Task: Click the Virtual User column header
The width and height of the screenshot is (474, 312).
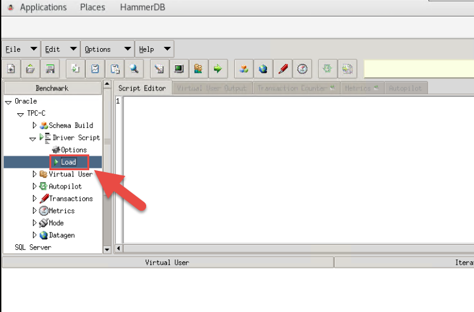Action: [168, 263]
